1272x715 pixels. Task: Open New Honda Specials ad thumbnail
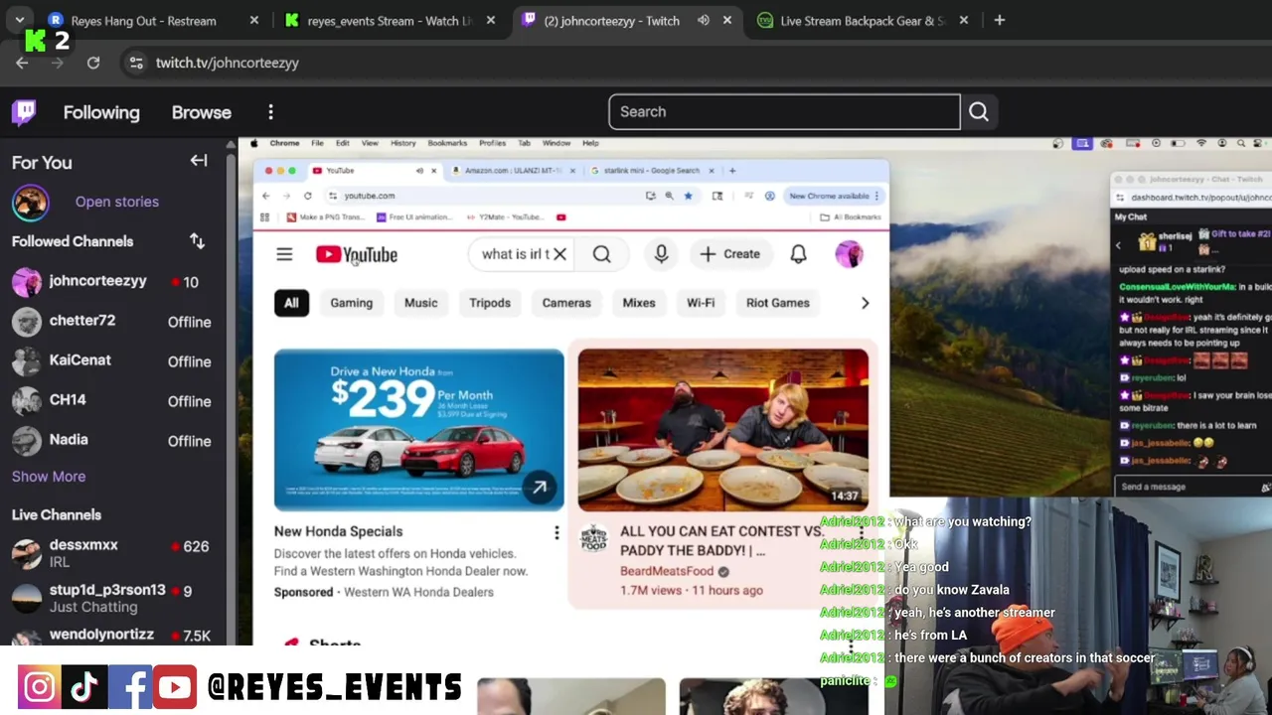pos(418,430)
